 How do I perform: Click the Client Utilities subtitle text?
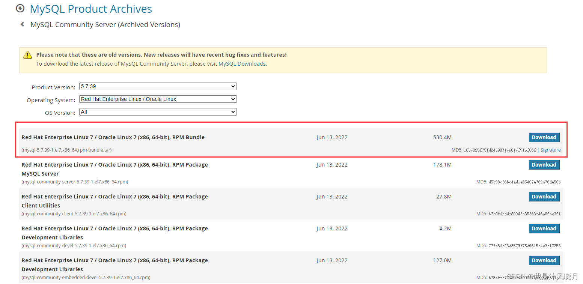click(x=41, y=206)
